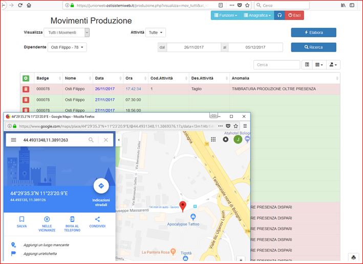Open page actions menu in main address bar
Viewport: 363px width, 264px height.
(x=232, y=5)
